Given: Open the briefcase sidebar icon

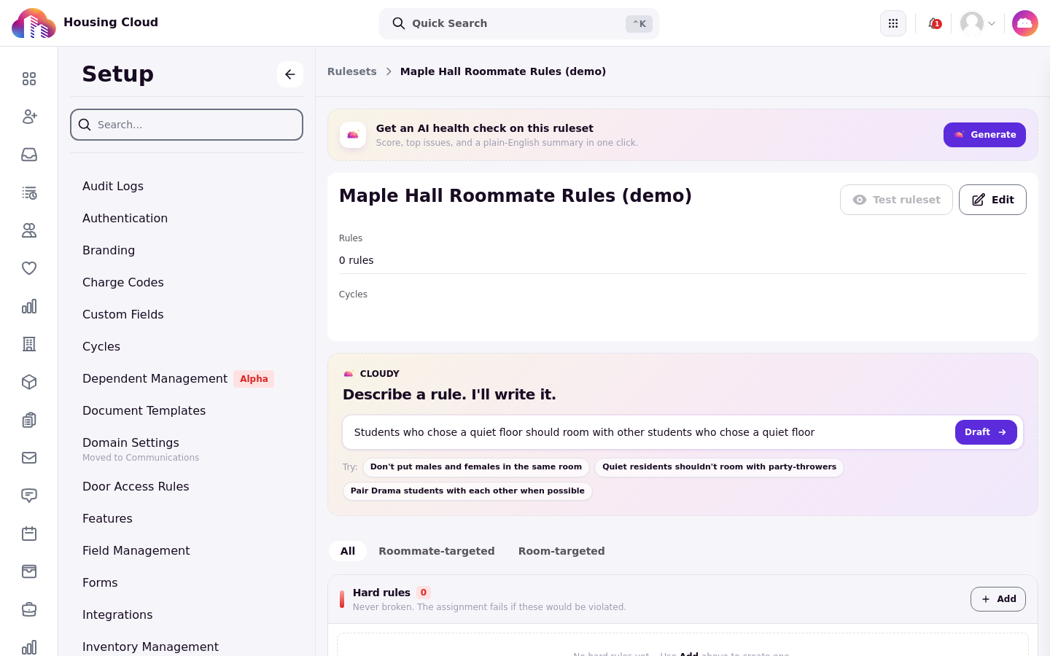Looking at the screenshot, I should 29,609.
